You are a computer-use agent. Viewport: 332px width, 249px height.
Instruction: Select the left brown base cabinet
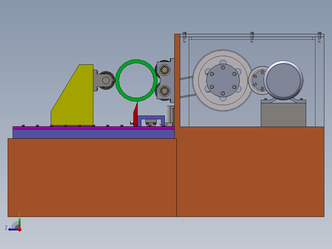(x=92, y=178)
